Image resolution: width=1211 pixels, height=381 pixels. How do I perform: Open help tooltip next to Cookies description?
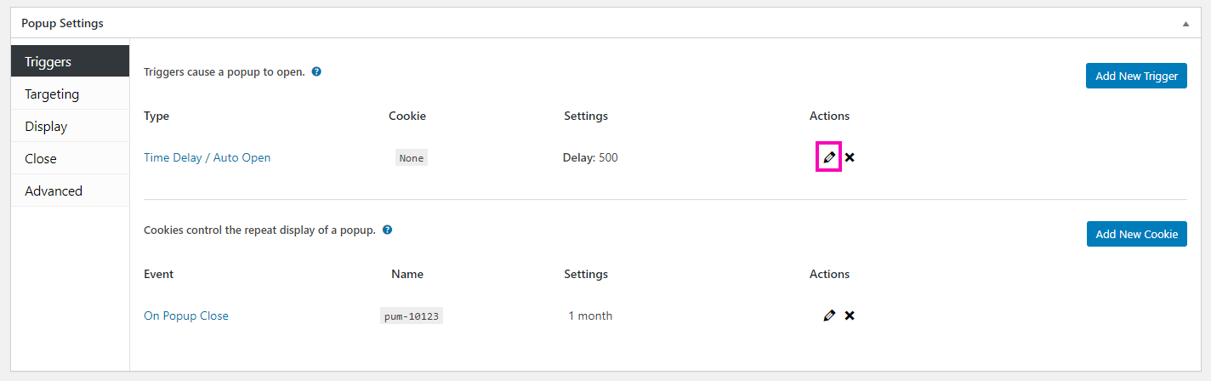point(387,230)
